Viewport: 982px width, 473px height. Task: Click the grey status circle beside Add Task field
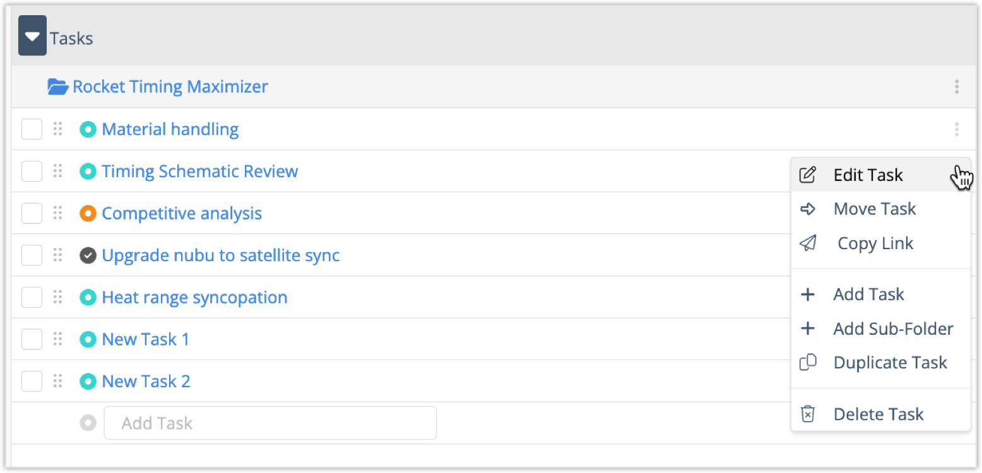[x=88, y=423]
